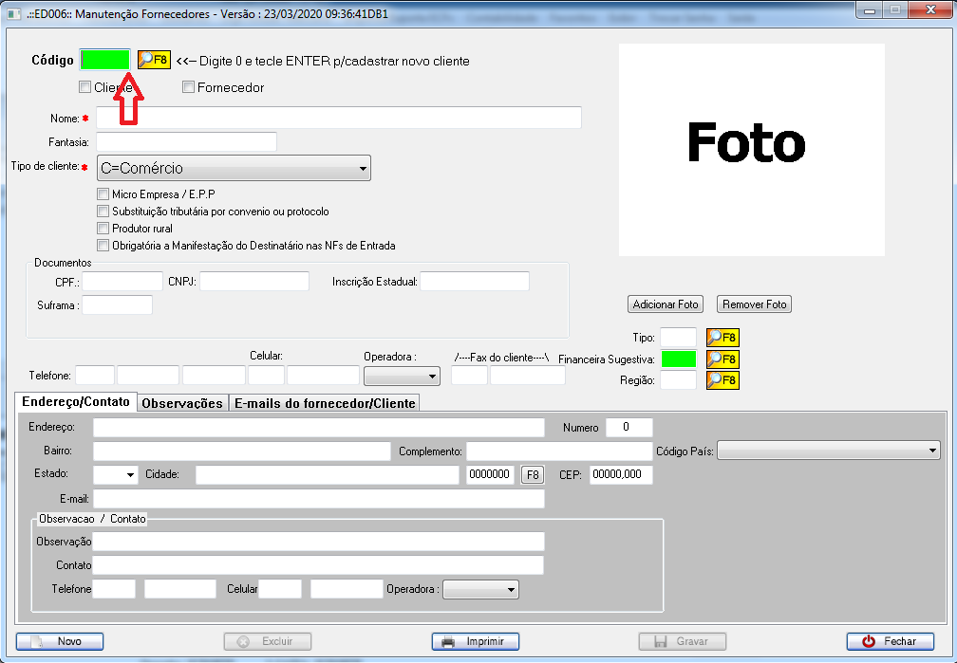The width and height of the screenshot is (957, 663).
Task: Enable the Fornecedor checkbox
Action: (x=189, y=87)
